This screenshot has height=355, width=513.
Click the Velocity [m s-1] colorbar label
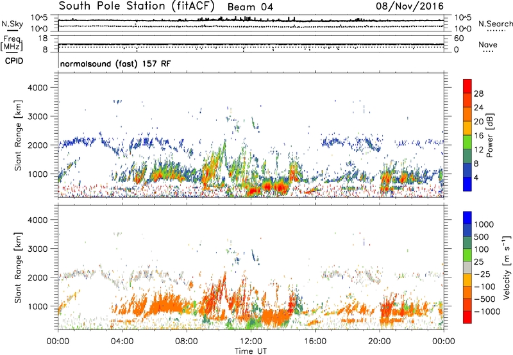click(507, 267)
